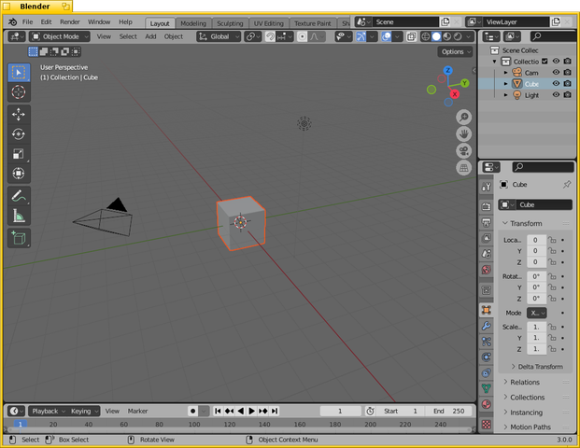Click the End frame field showing 250
This screenshot has height=448, width=580.
pyautogui.click(x=448, y=411)
